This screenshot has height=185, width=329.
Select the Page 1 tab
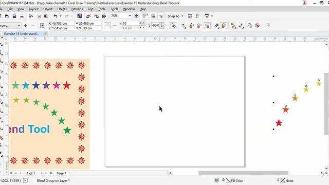61,173
